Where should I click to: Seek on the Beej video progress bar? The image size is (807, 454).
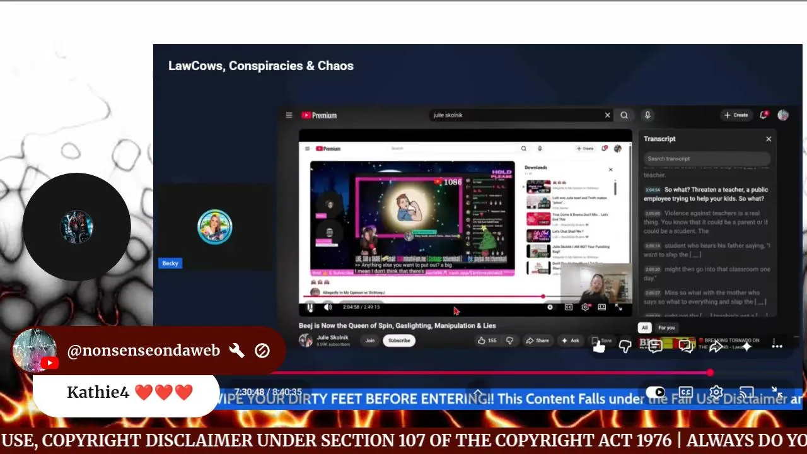coord(465,296)
